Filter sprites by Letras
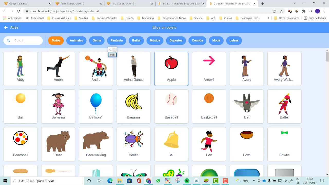 pyautogui.click(x=234, y=40)
